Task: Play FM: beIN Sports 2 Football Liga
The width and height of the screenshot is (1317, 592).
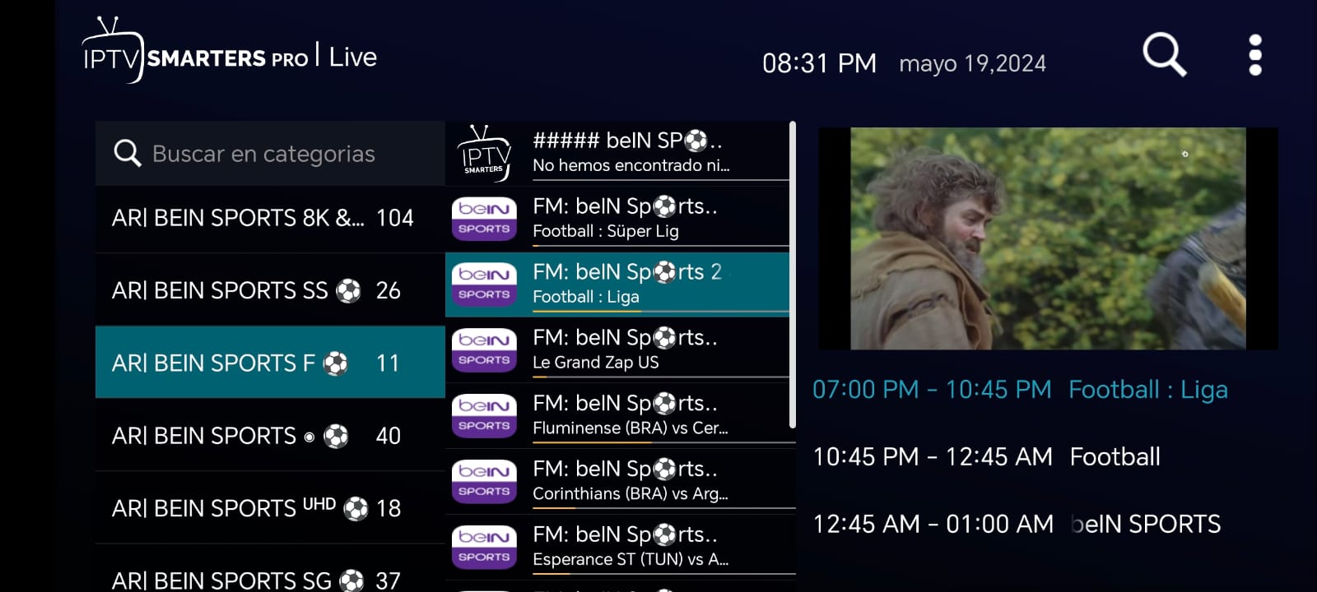Action: point(617,284)
